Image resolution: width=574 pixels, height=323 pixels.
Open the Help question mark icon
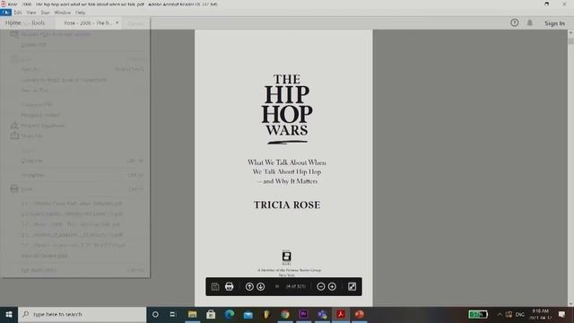(x=514, y=22)
